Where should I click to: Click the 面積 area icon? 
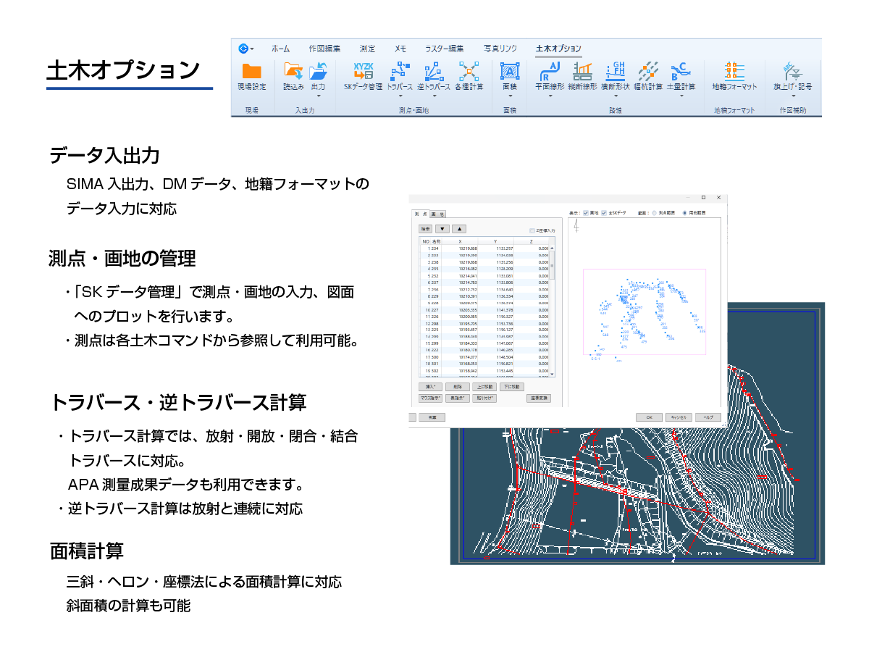point(510,71)
